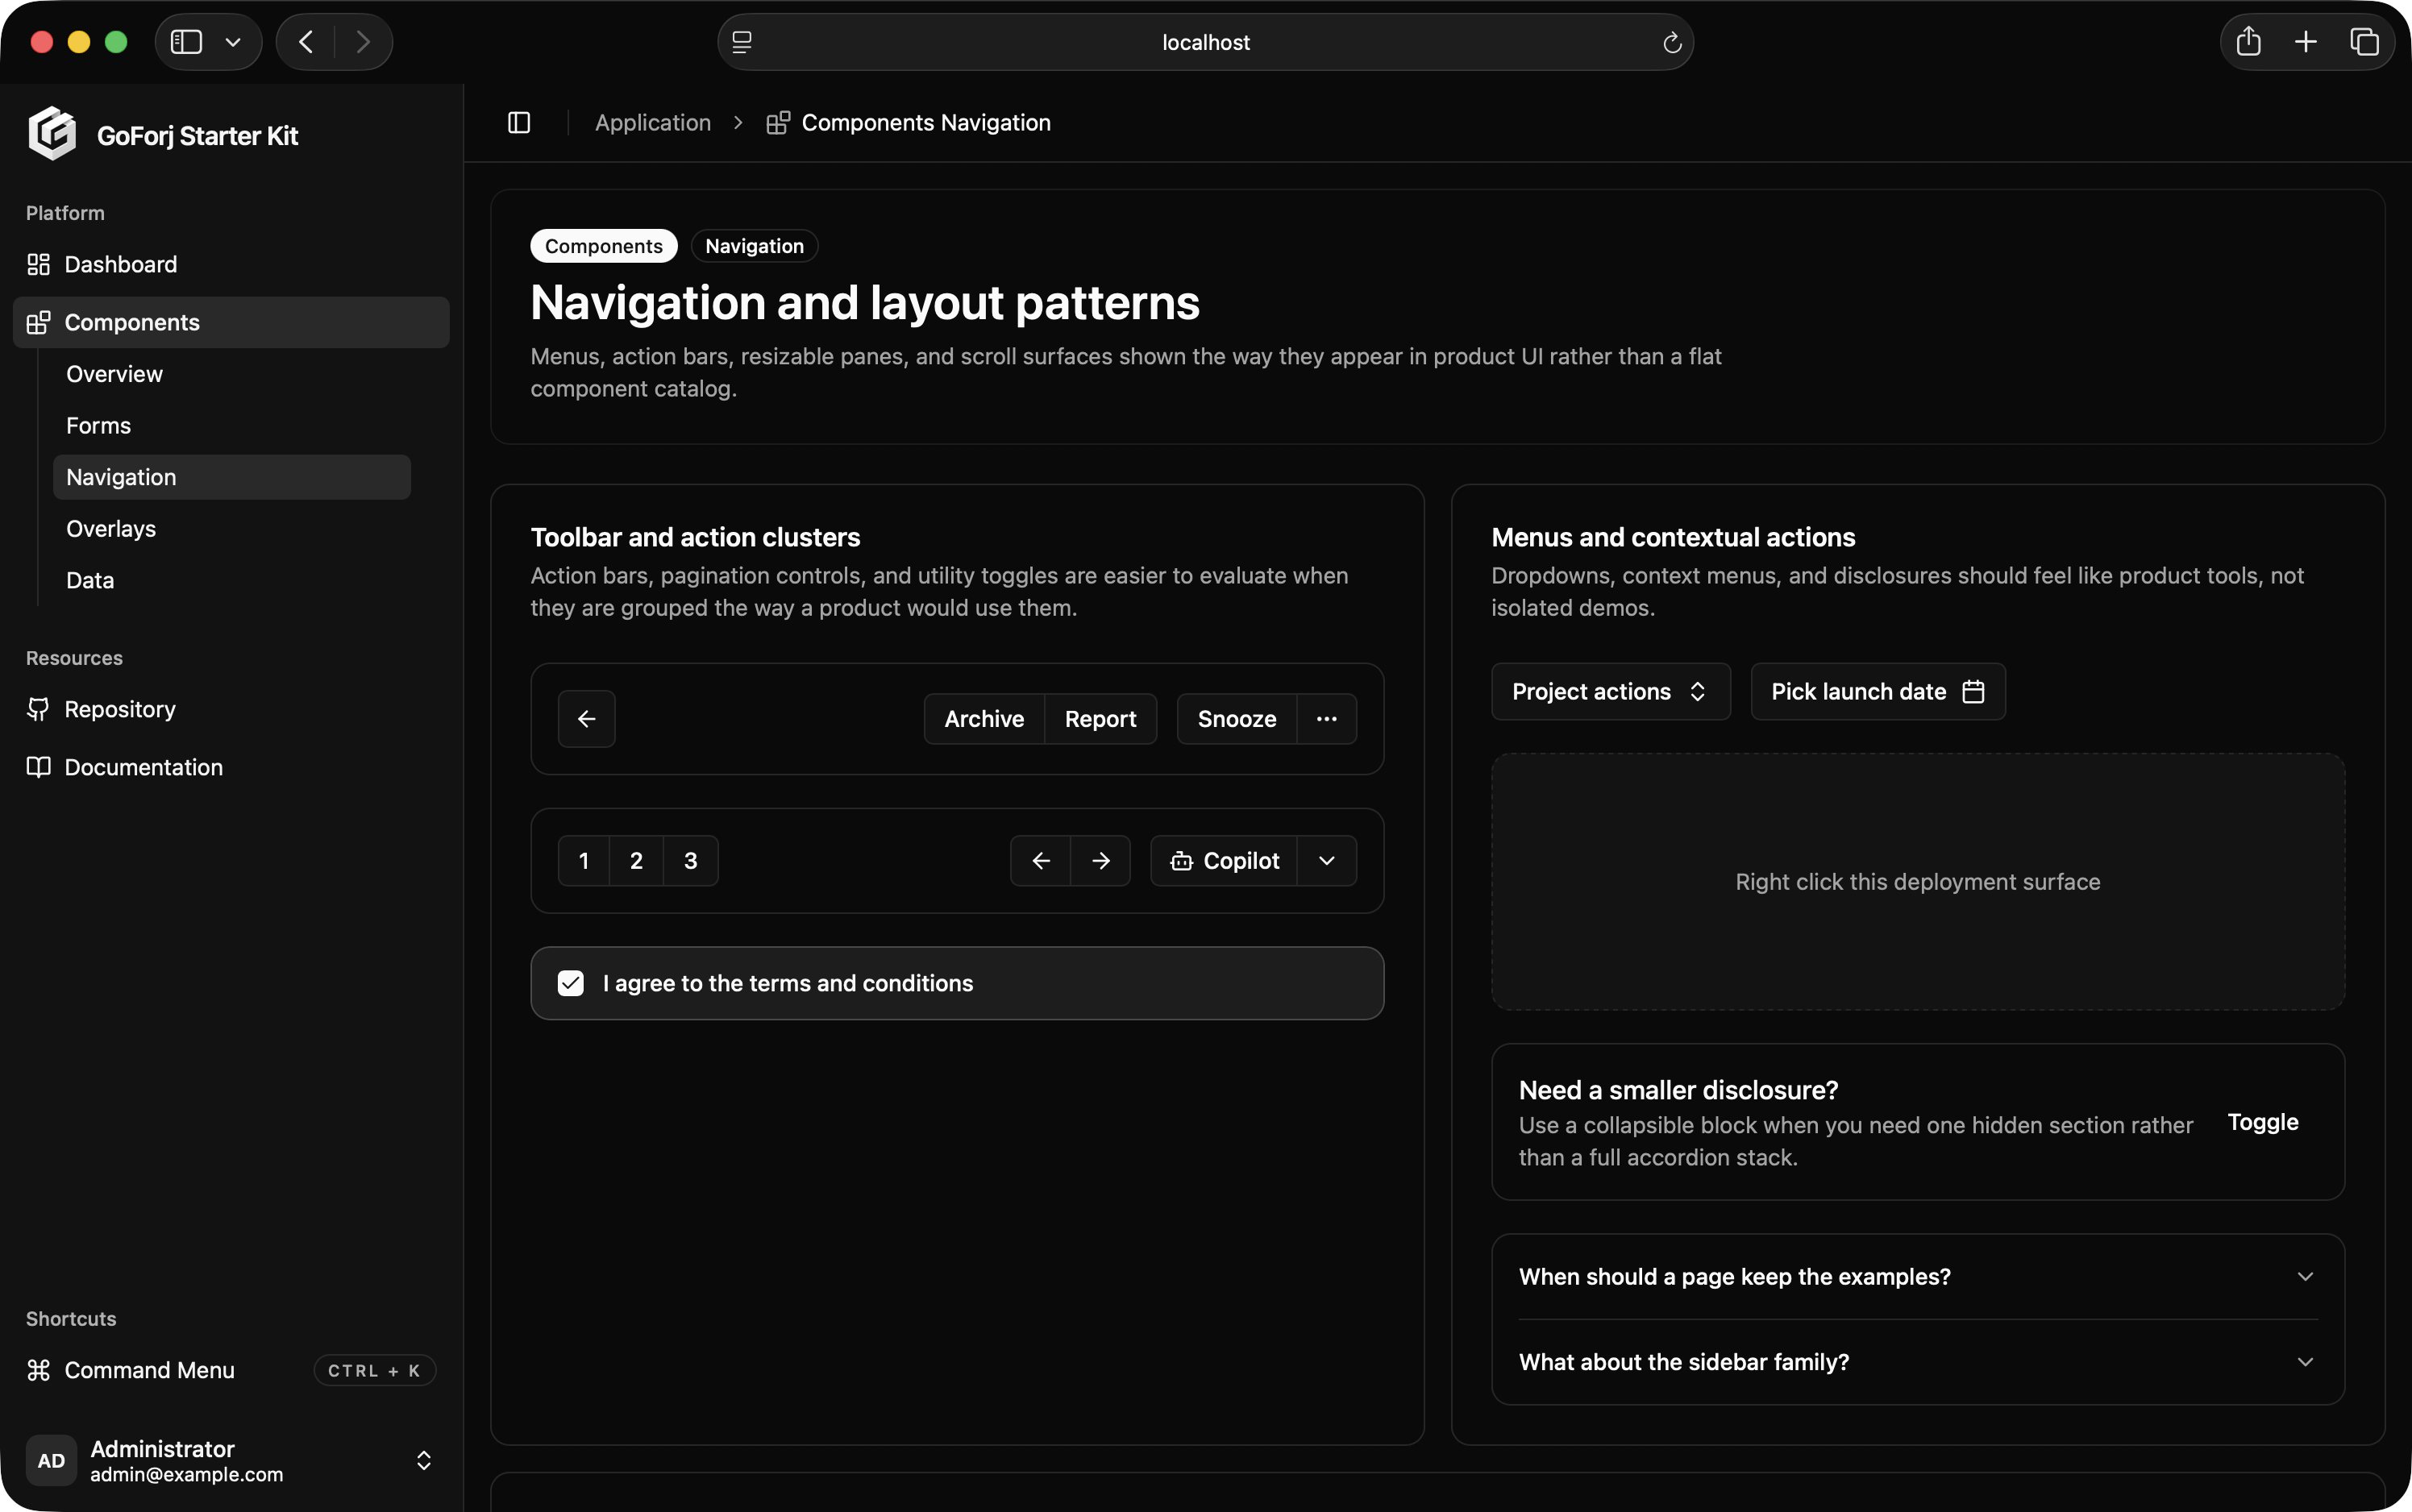Viewport: 2412px width, 1512px height.
Task: Click the localhost address bar
Action: [1205, 42]
